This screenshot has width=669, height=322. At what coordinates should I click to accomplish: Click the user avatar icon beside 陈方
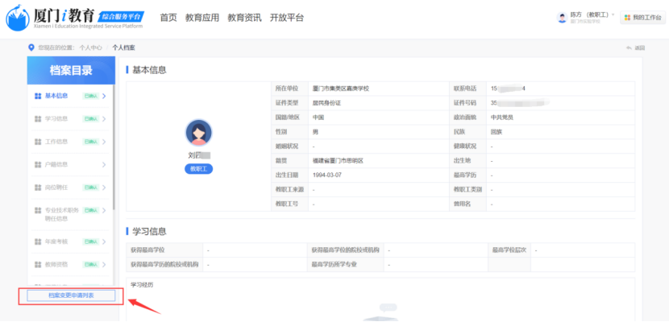[562, 17]
